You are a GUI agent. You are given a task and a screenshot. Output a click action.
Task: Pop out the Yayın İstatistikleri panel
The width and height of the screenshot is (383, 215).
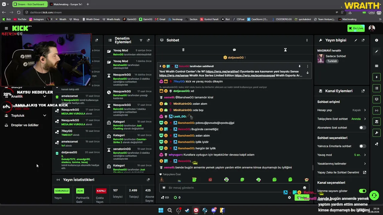[148, 180]
